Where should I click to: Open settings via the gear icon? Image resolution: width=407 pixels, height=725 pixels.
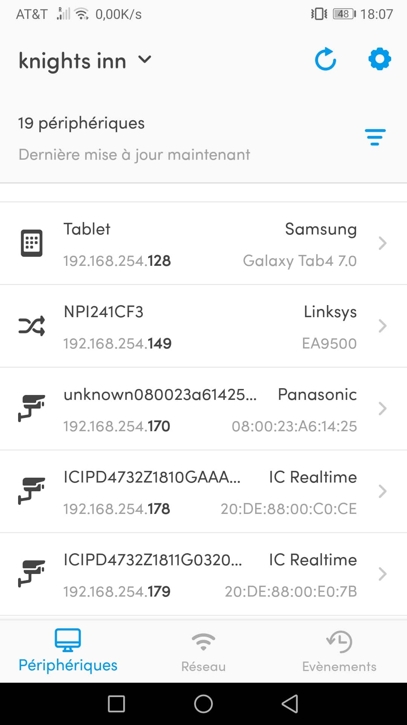click(x=379, y=59)
